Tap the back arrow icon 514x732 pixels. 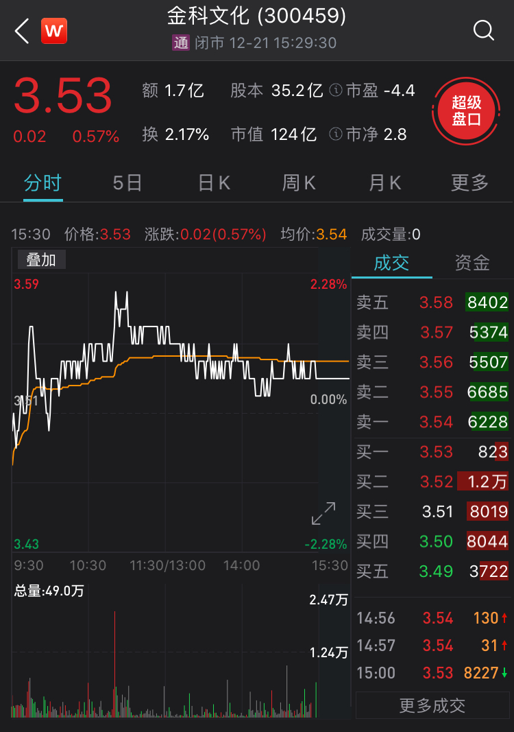[22, 32]
